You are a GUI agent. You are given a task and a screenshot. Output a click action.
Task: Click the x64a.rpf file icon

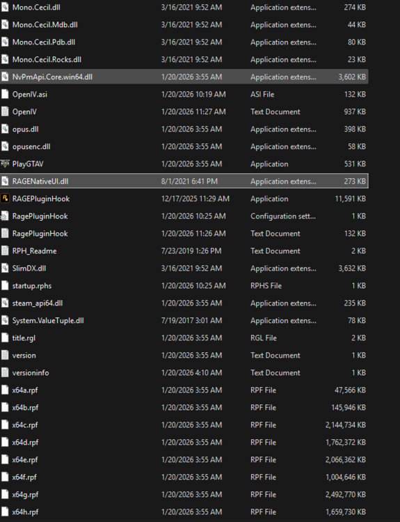pos(5,390)
